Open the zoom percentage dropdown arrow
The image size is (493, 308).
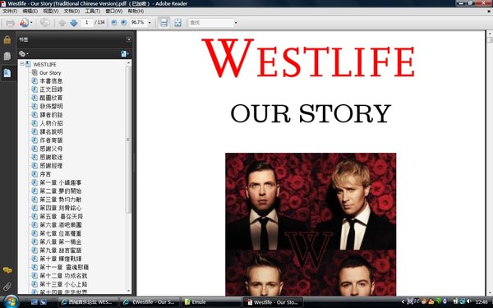pos(150,23)
